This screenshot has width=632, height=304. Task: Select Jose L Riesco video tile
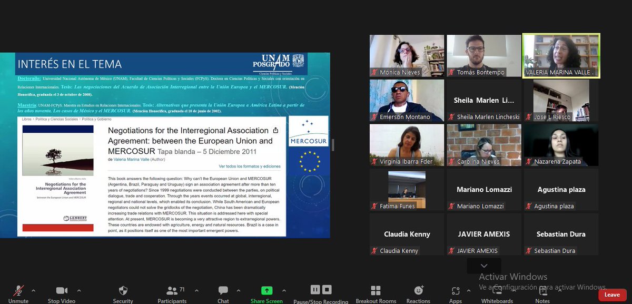pos(561,100)
